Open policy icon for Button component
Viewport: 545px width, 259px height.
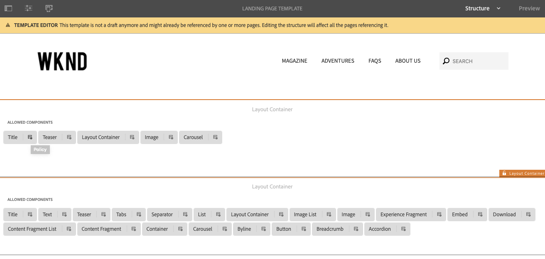tap(304, 229)
